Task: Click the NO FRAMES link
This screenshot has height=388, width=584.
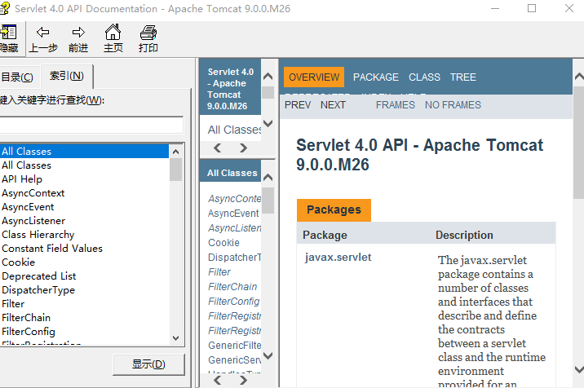Action: [453, 105]
